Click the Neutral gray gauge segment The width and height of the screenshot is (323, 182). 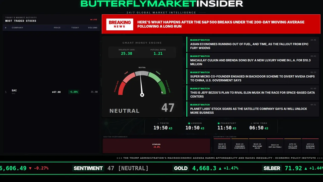coord(142,73)
